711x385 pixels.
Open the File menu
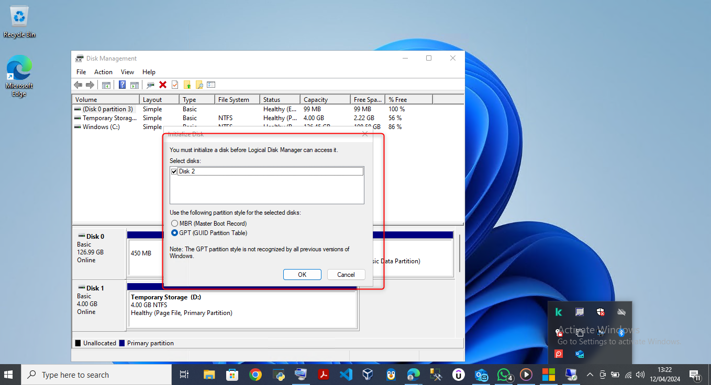pos(81,72)
